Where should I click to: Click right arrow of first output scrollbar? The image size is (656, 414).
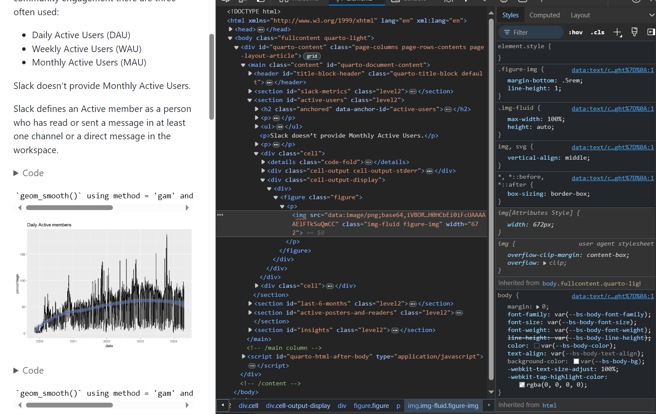[187, 208]
